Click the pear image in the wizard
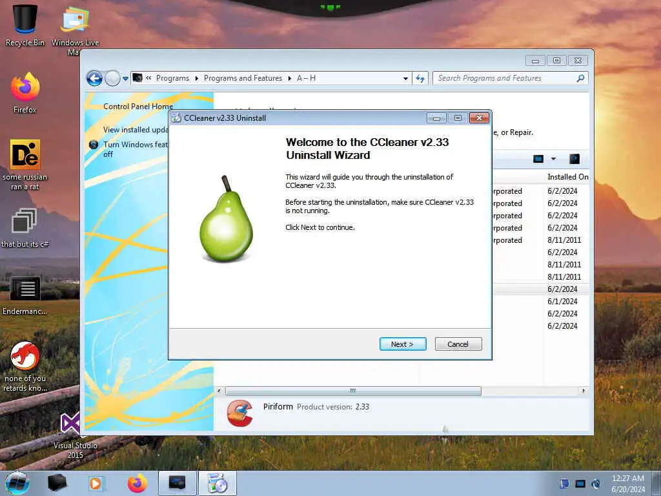Screen dimensions: 661x496 tap(226, 220)
